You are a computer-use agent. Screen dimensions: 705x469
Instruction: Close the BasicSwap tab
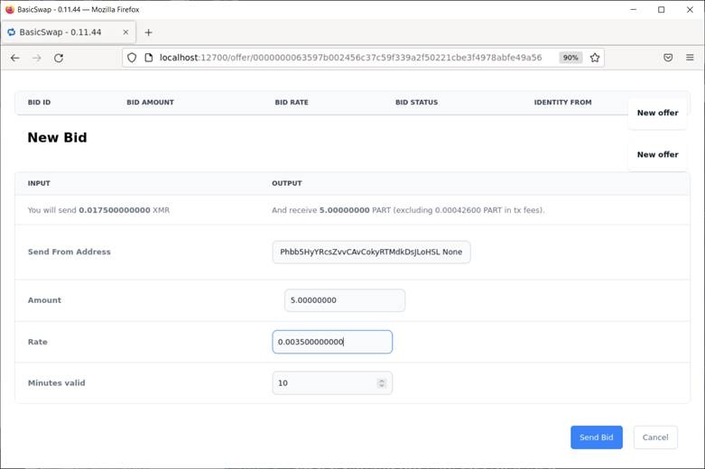point(125,32)
